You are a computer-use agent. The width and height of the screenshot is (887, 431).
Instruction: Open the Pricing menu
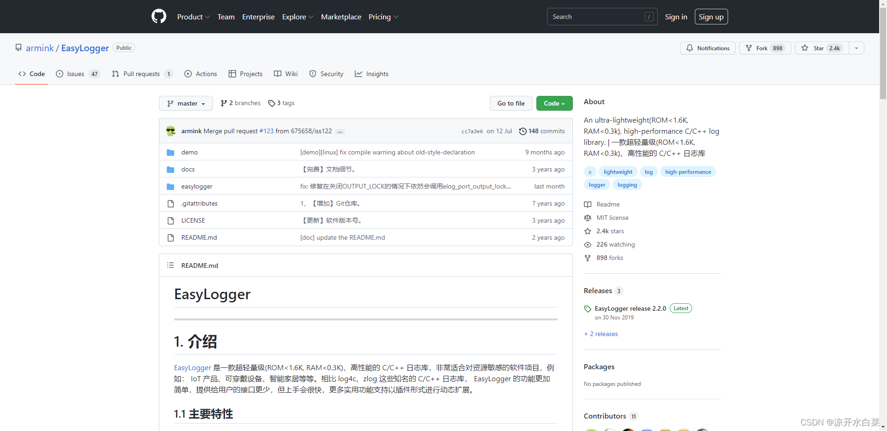point(383,17)
